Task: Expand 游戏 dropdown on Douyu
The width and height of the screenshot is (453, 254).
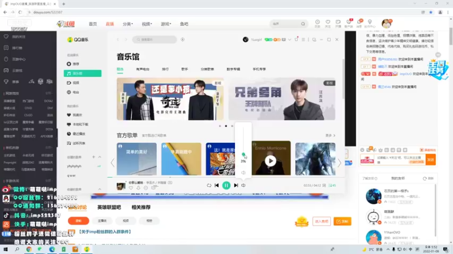Action: pyautogui.click(x=166, y=24)
